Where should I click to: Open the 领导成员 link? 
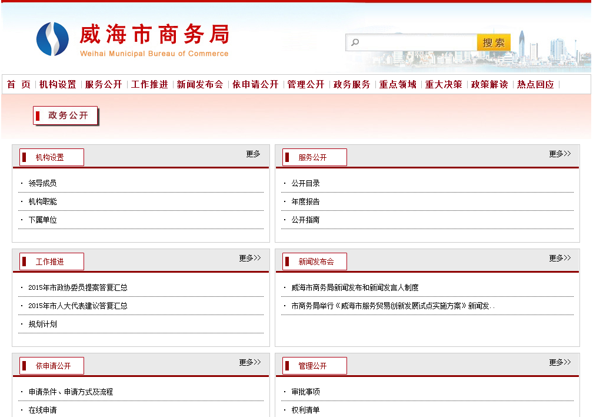(42, 184)
